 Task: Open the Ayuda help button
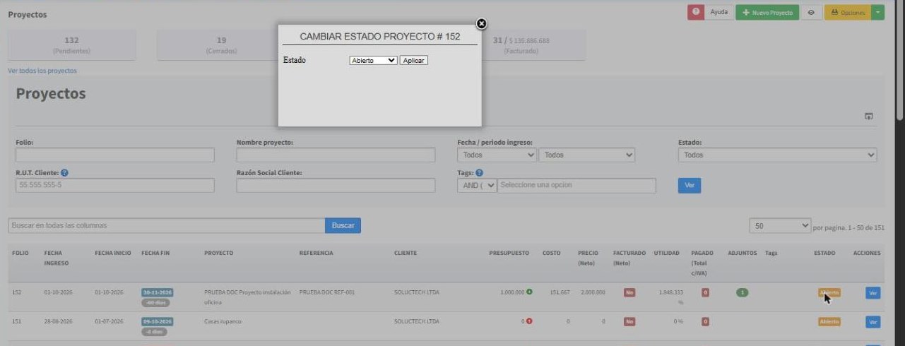click(x=718, y=13)
